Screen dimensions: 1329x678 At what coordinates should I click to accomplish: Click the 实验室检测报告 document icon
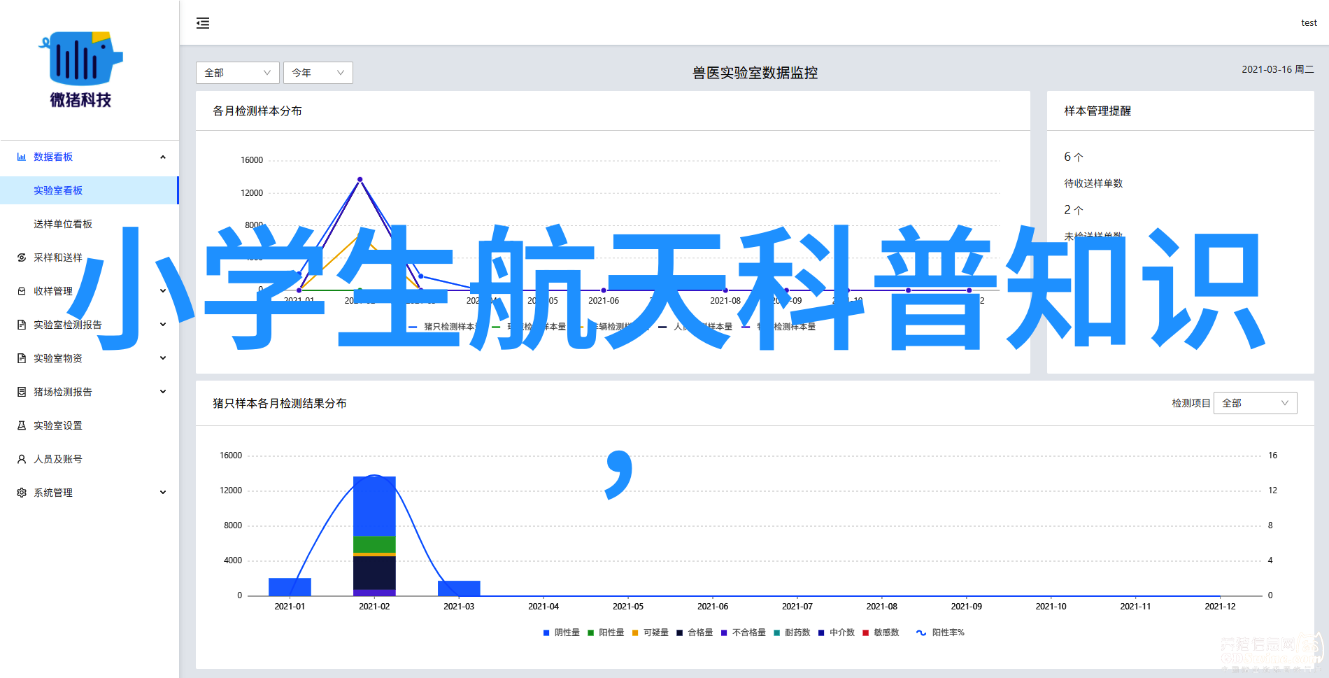coord(22,325)
